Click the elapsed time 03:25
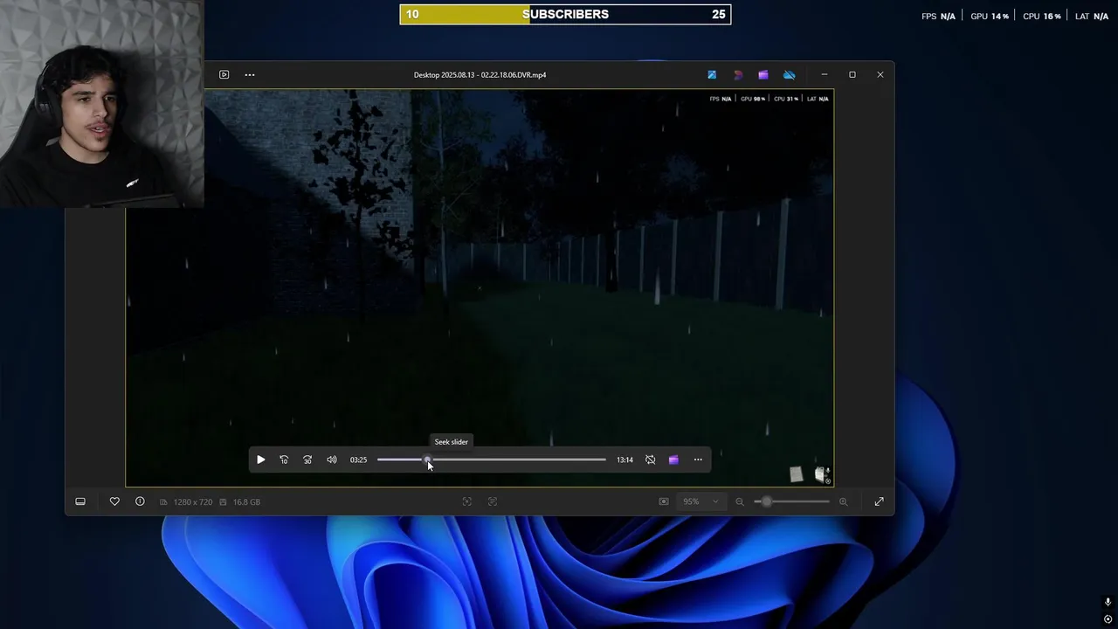Screen dimensions: 1118x629 (358, 460)
